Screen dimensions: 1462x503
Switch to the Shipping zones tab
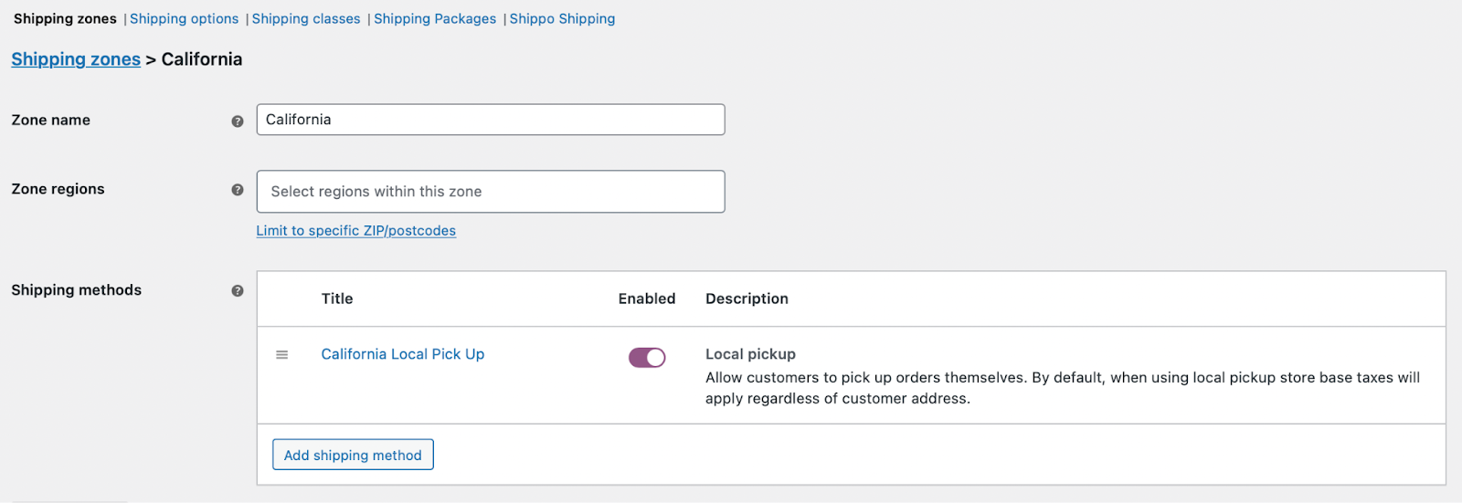click(x=65, y=19)
